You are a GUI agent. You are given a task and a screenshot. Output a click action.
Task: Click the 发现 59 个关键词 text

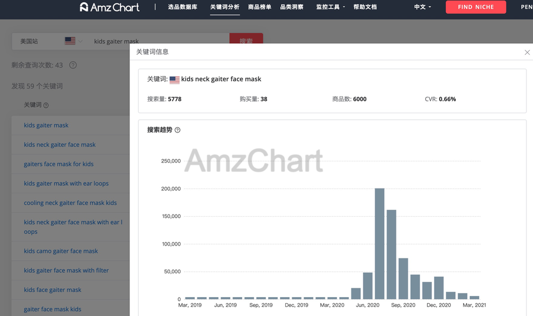click(x=37, y=86)
